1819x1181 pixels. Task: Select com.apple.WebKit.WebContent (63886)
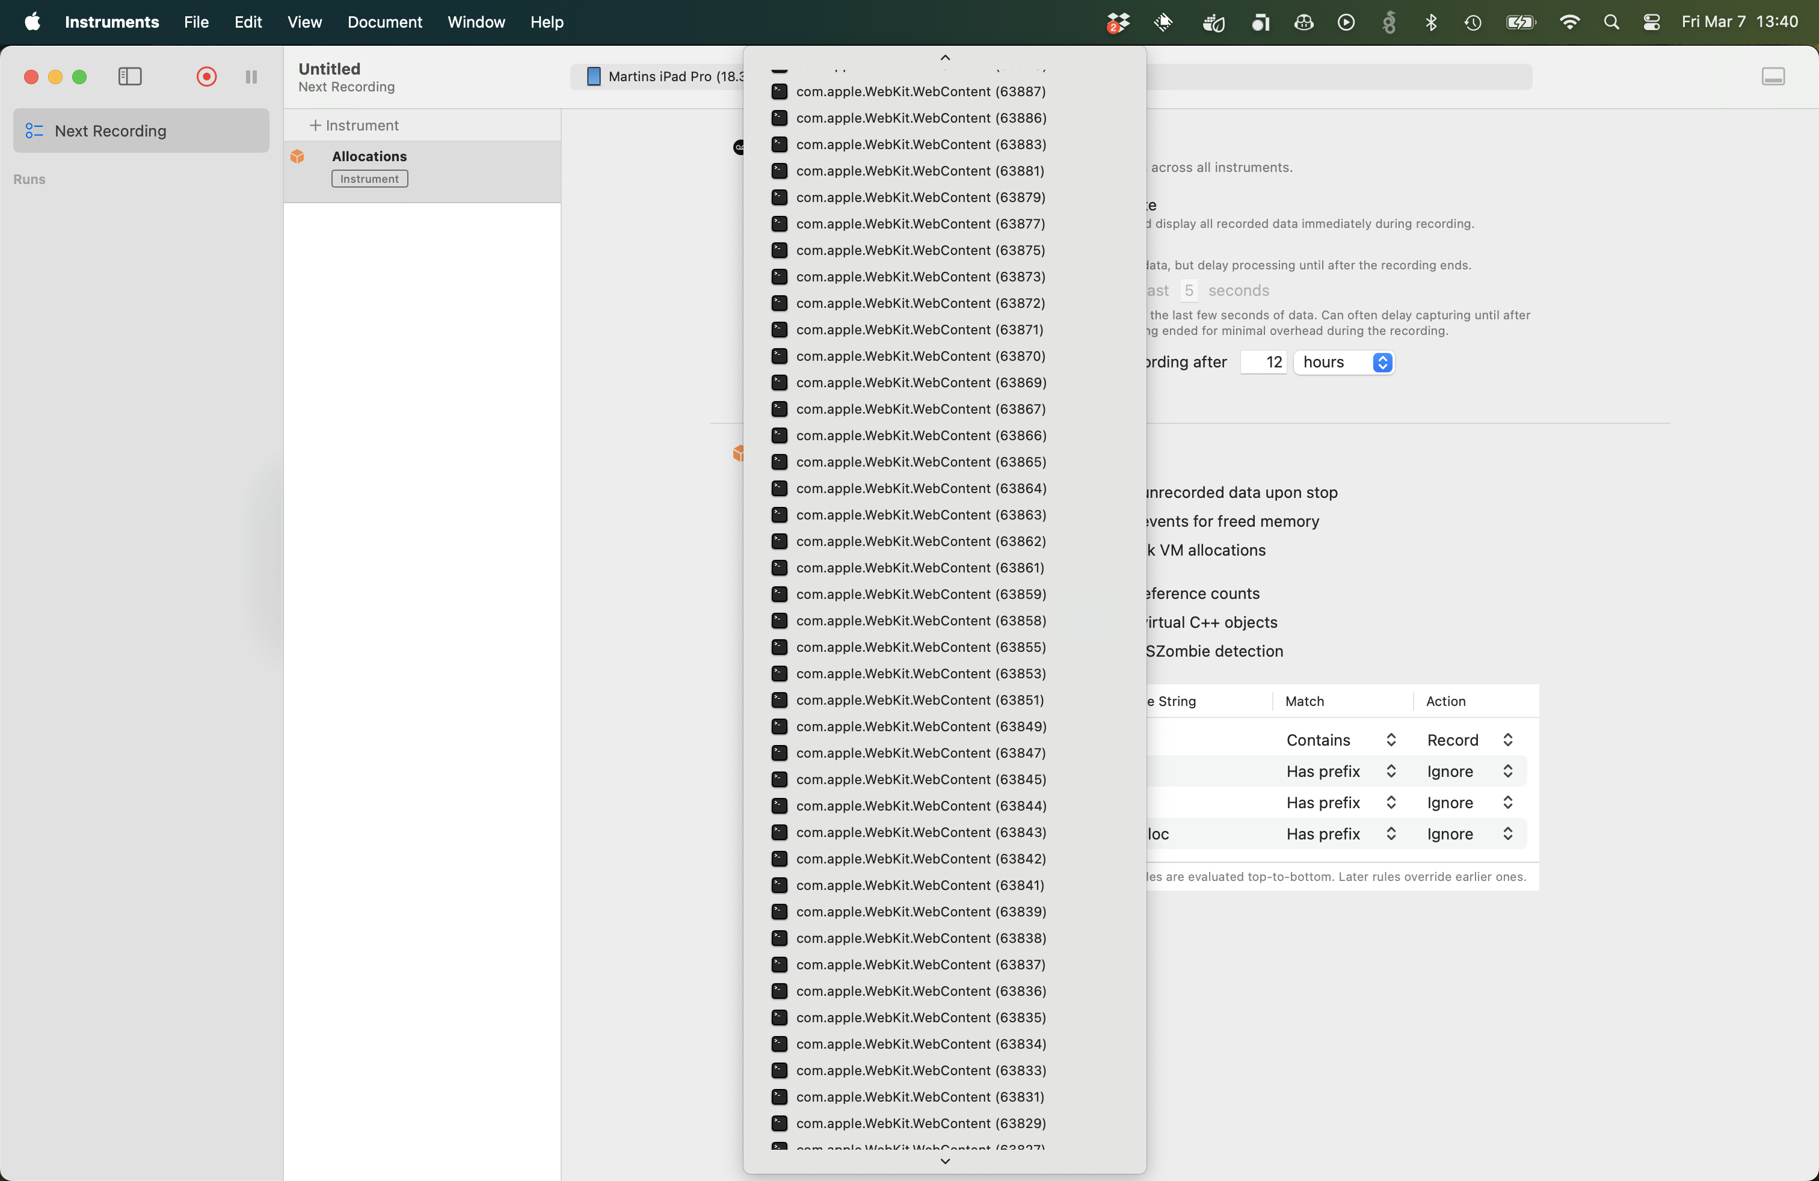pos(944,118)
